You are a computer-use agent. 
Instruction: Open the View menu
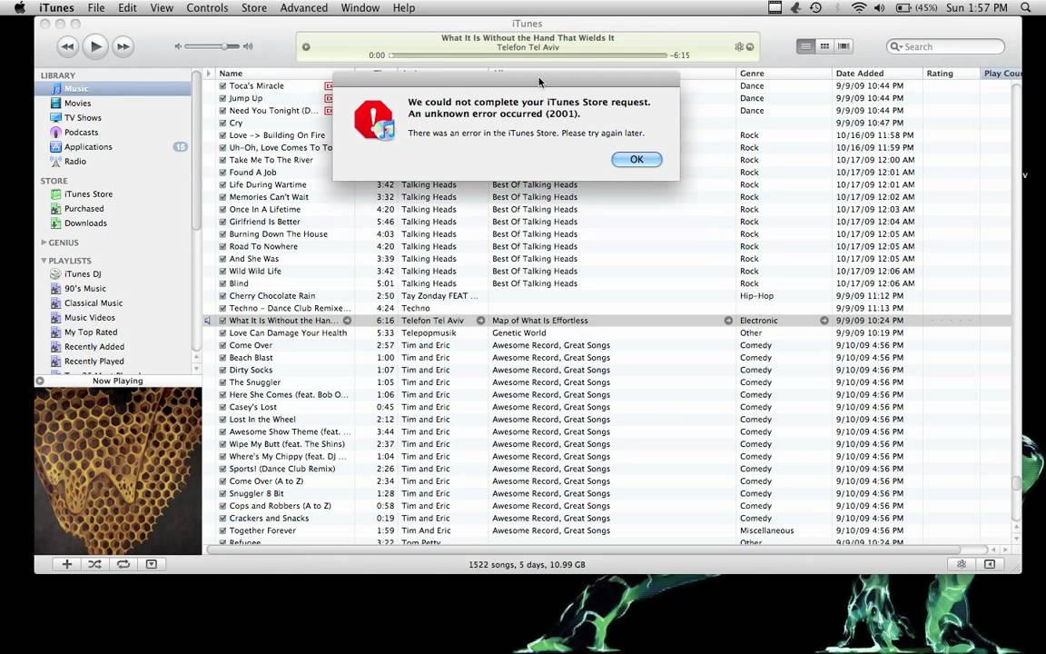coord(162,8)
